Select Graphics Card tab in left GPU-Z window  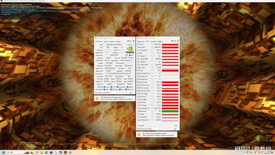(x=99, y=42)
